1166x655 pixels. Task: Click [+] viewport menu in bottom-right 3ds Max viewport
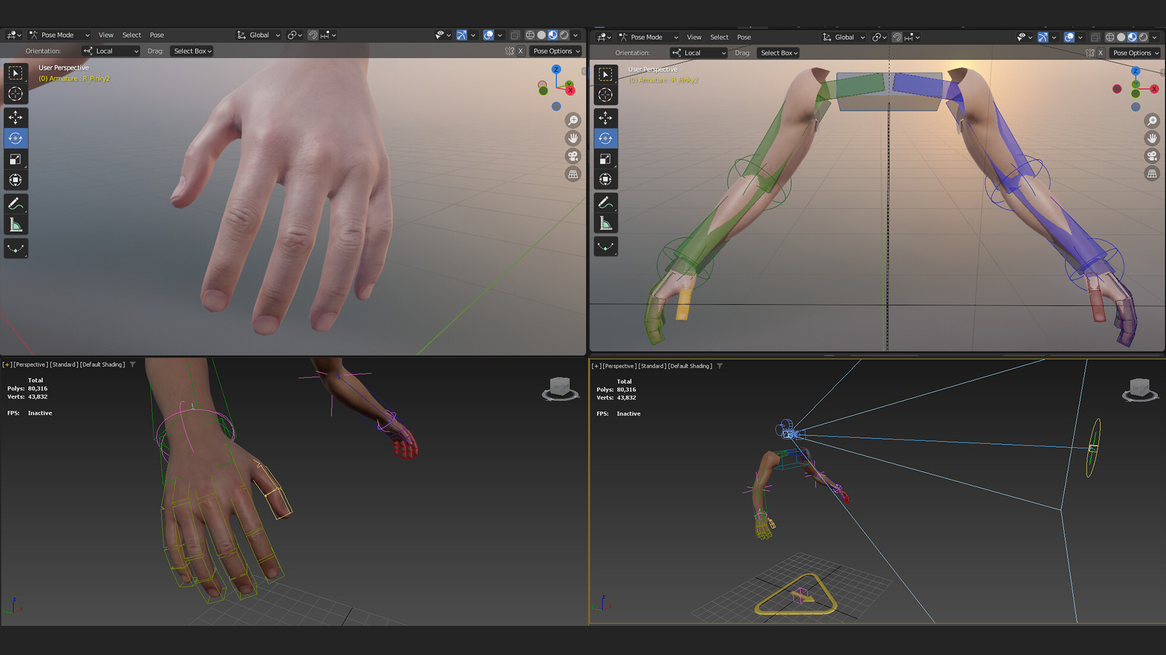596,366
